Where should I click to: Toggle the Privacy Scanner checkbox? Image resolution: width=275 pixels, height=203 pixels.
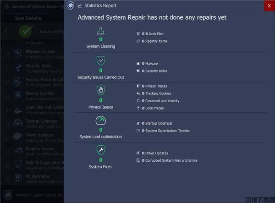pos(6,95)
